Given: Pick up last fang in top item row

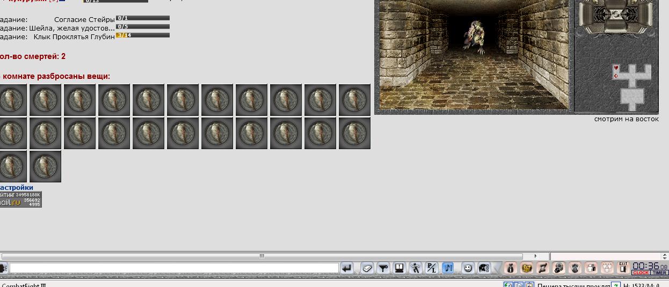Looking at the screenshot, I should pyautogui.click(x=354, y=100).
